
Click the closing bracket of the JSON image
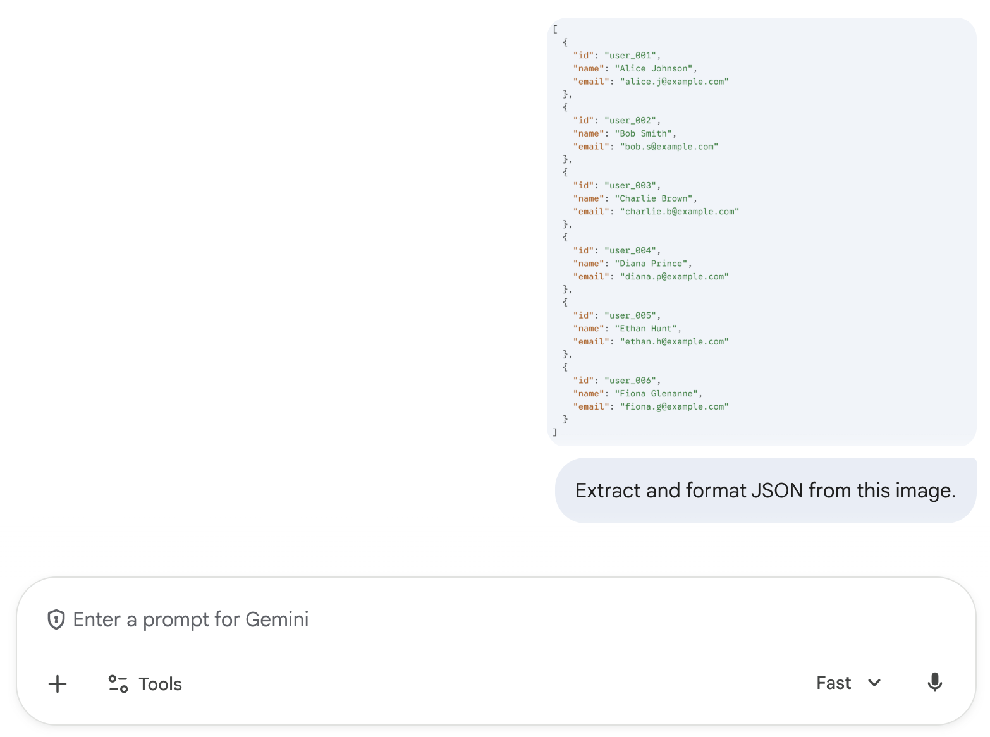pyautogui.click(x=555, y=432)
